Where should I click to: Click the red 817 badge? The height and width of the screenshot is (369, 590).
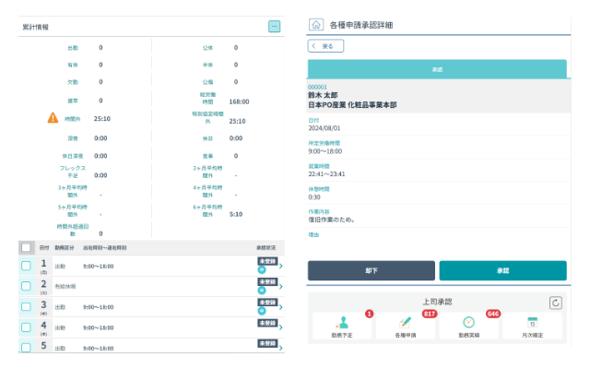[430, 314]
